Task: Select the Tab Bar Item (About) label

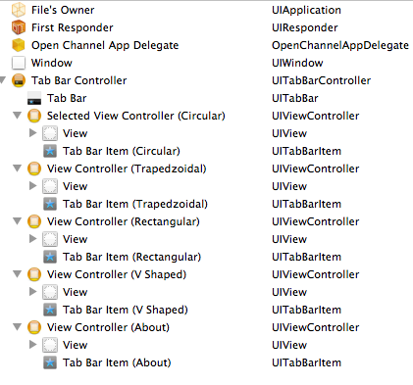Action: tap(117, 362)
